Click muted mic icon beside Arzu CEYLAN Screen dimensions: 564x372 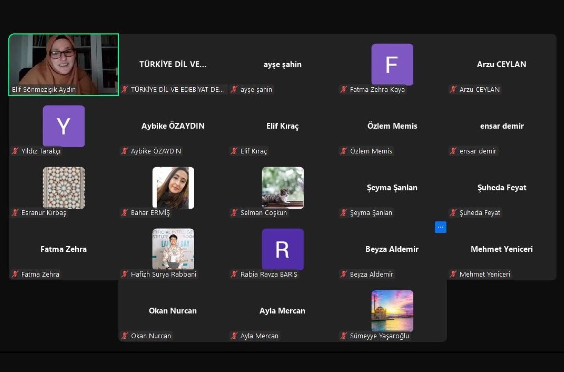point(453,90)
